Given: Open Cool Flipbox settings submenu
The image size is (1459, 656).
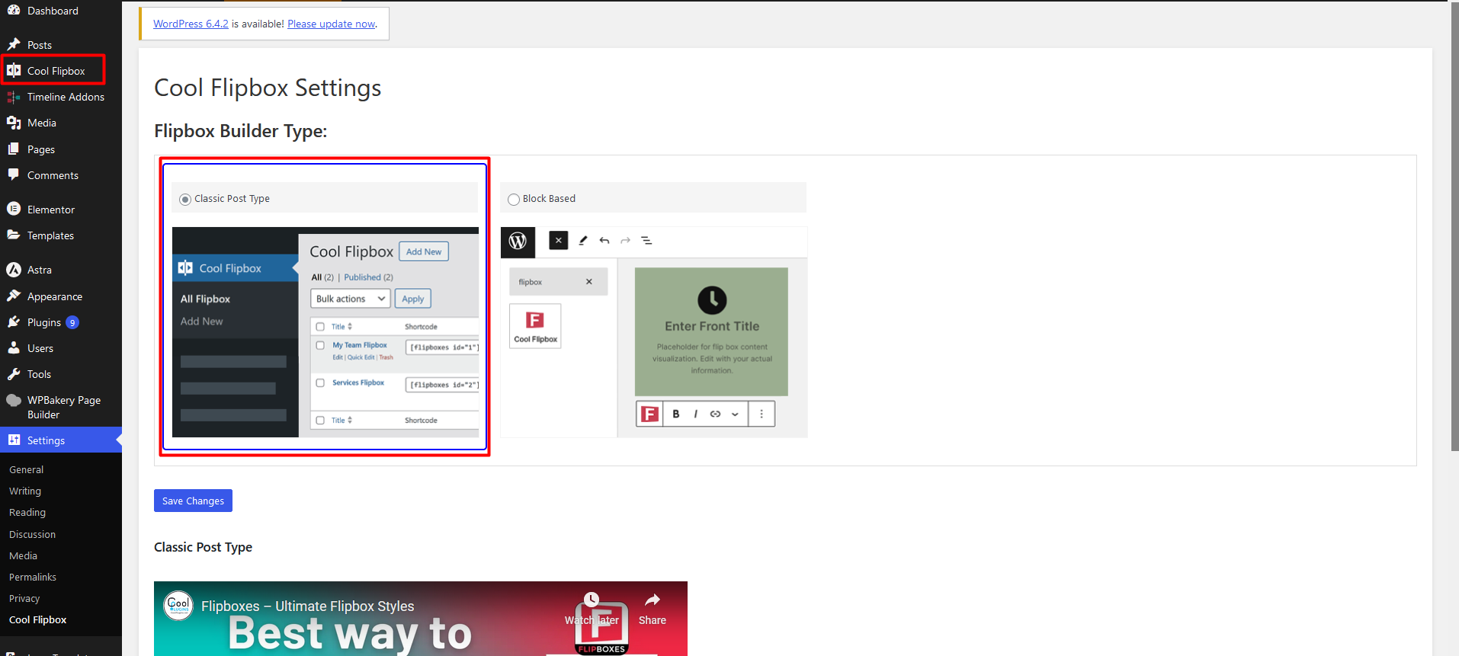Looking at the screenshot, I should [38, 619].
